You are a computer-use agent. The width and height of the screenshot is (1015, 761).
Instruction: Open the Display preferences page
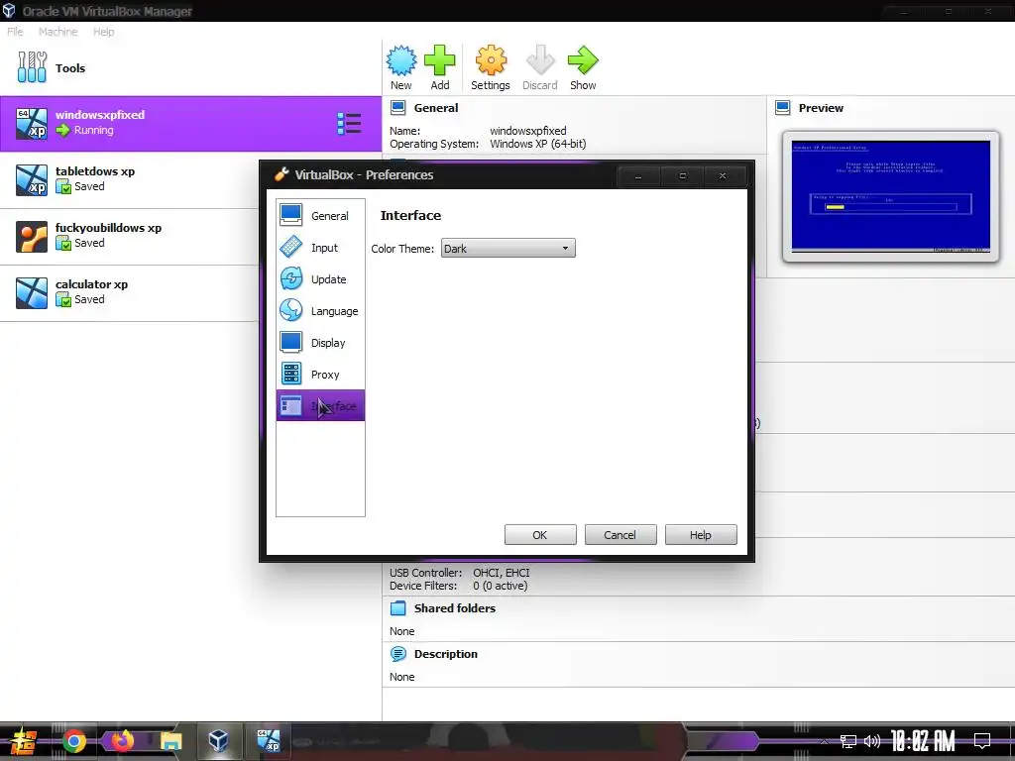(x=320, y=342)
